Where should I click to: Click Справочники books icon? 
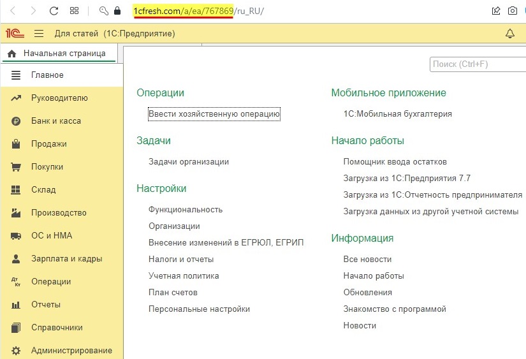point(16,328)
